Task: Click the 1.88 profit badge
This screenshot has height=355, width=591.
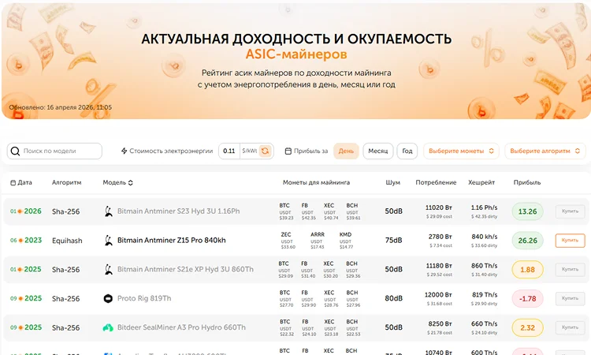Action: [527, 270]
